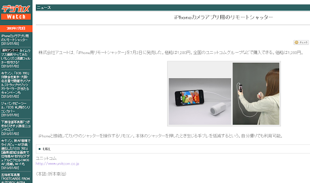The image size is (310, 183).
Task: Click the article headline iPhoneカメラアプリ用のリモートシャッター
Action: tap(224, 17)
